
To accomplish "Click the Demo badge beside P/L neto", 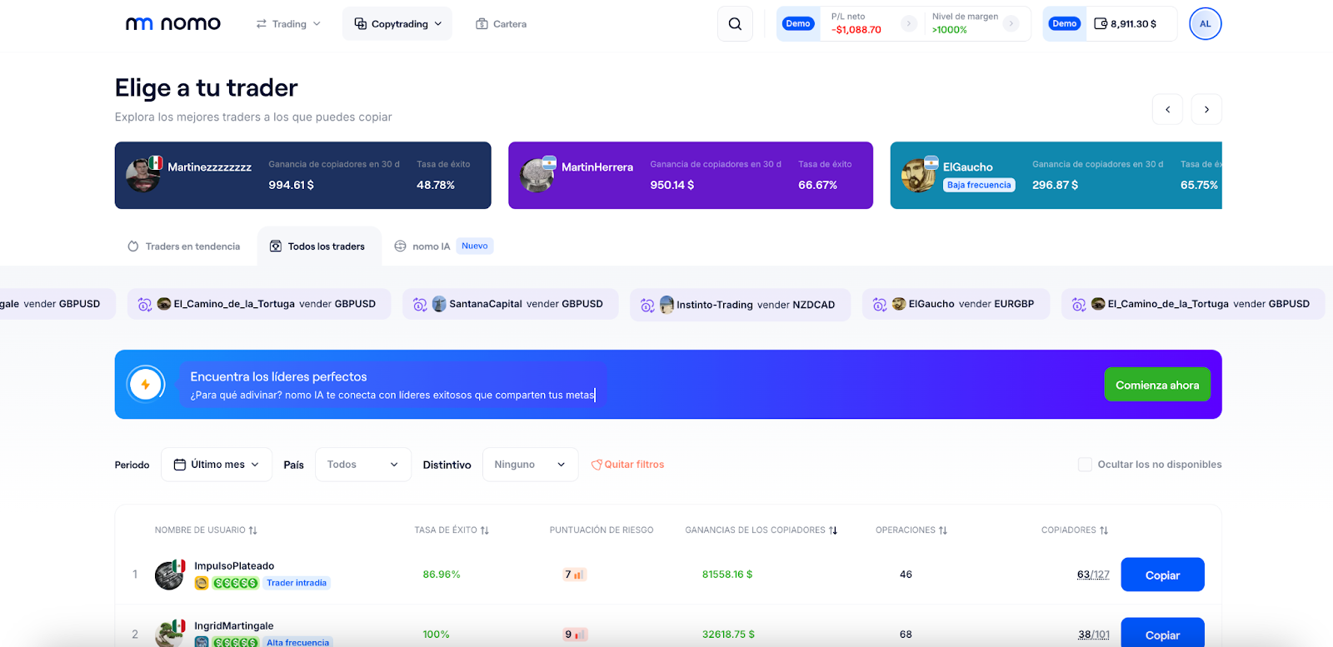I will (798, 23).
